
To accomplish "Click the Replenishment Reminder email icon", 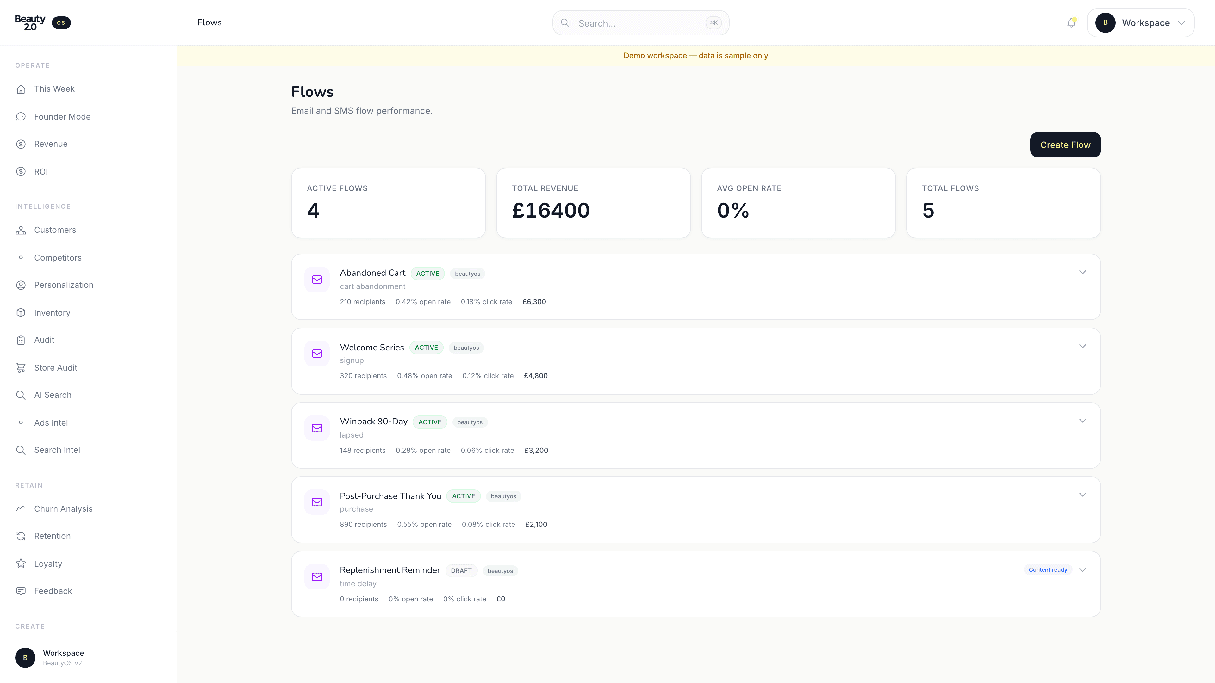I will pos(317,576).
